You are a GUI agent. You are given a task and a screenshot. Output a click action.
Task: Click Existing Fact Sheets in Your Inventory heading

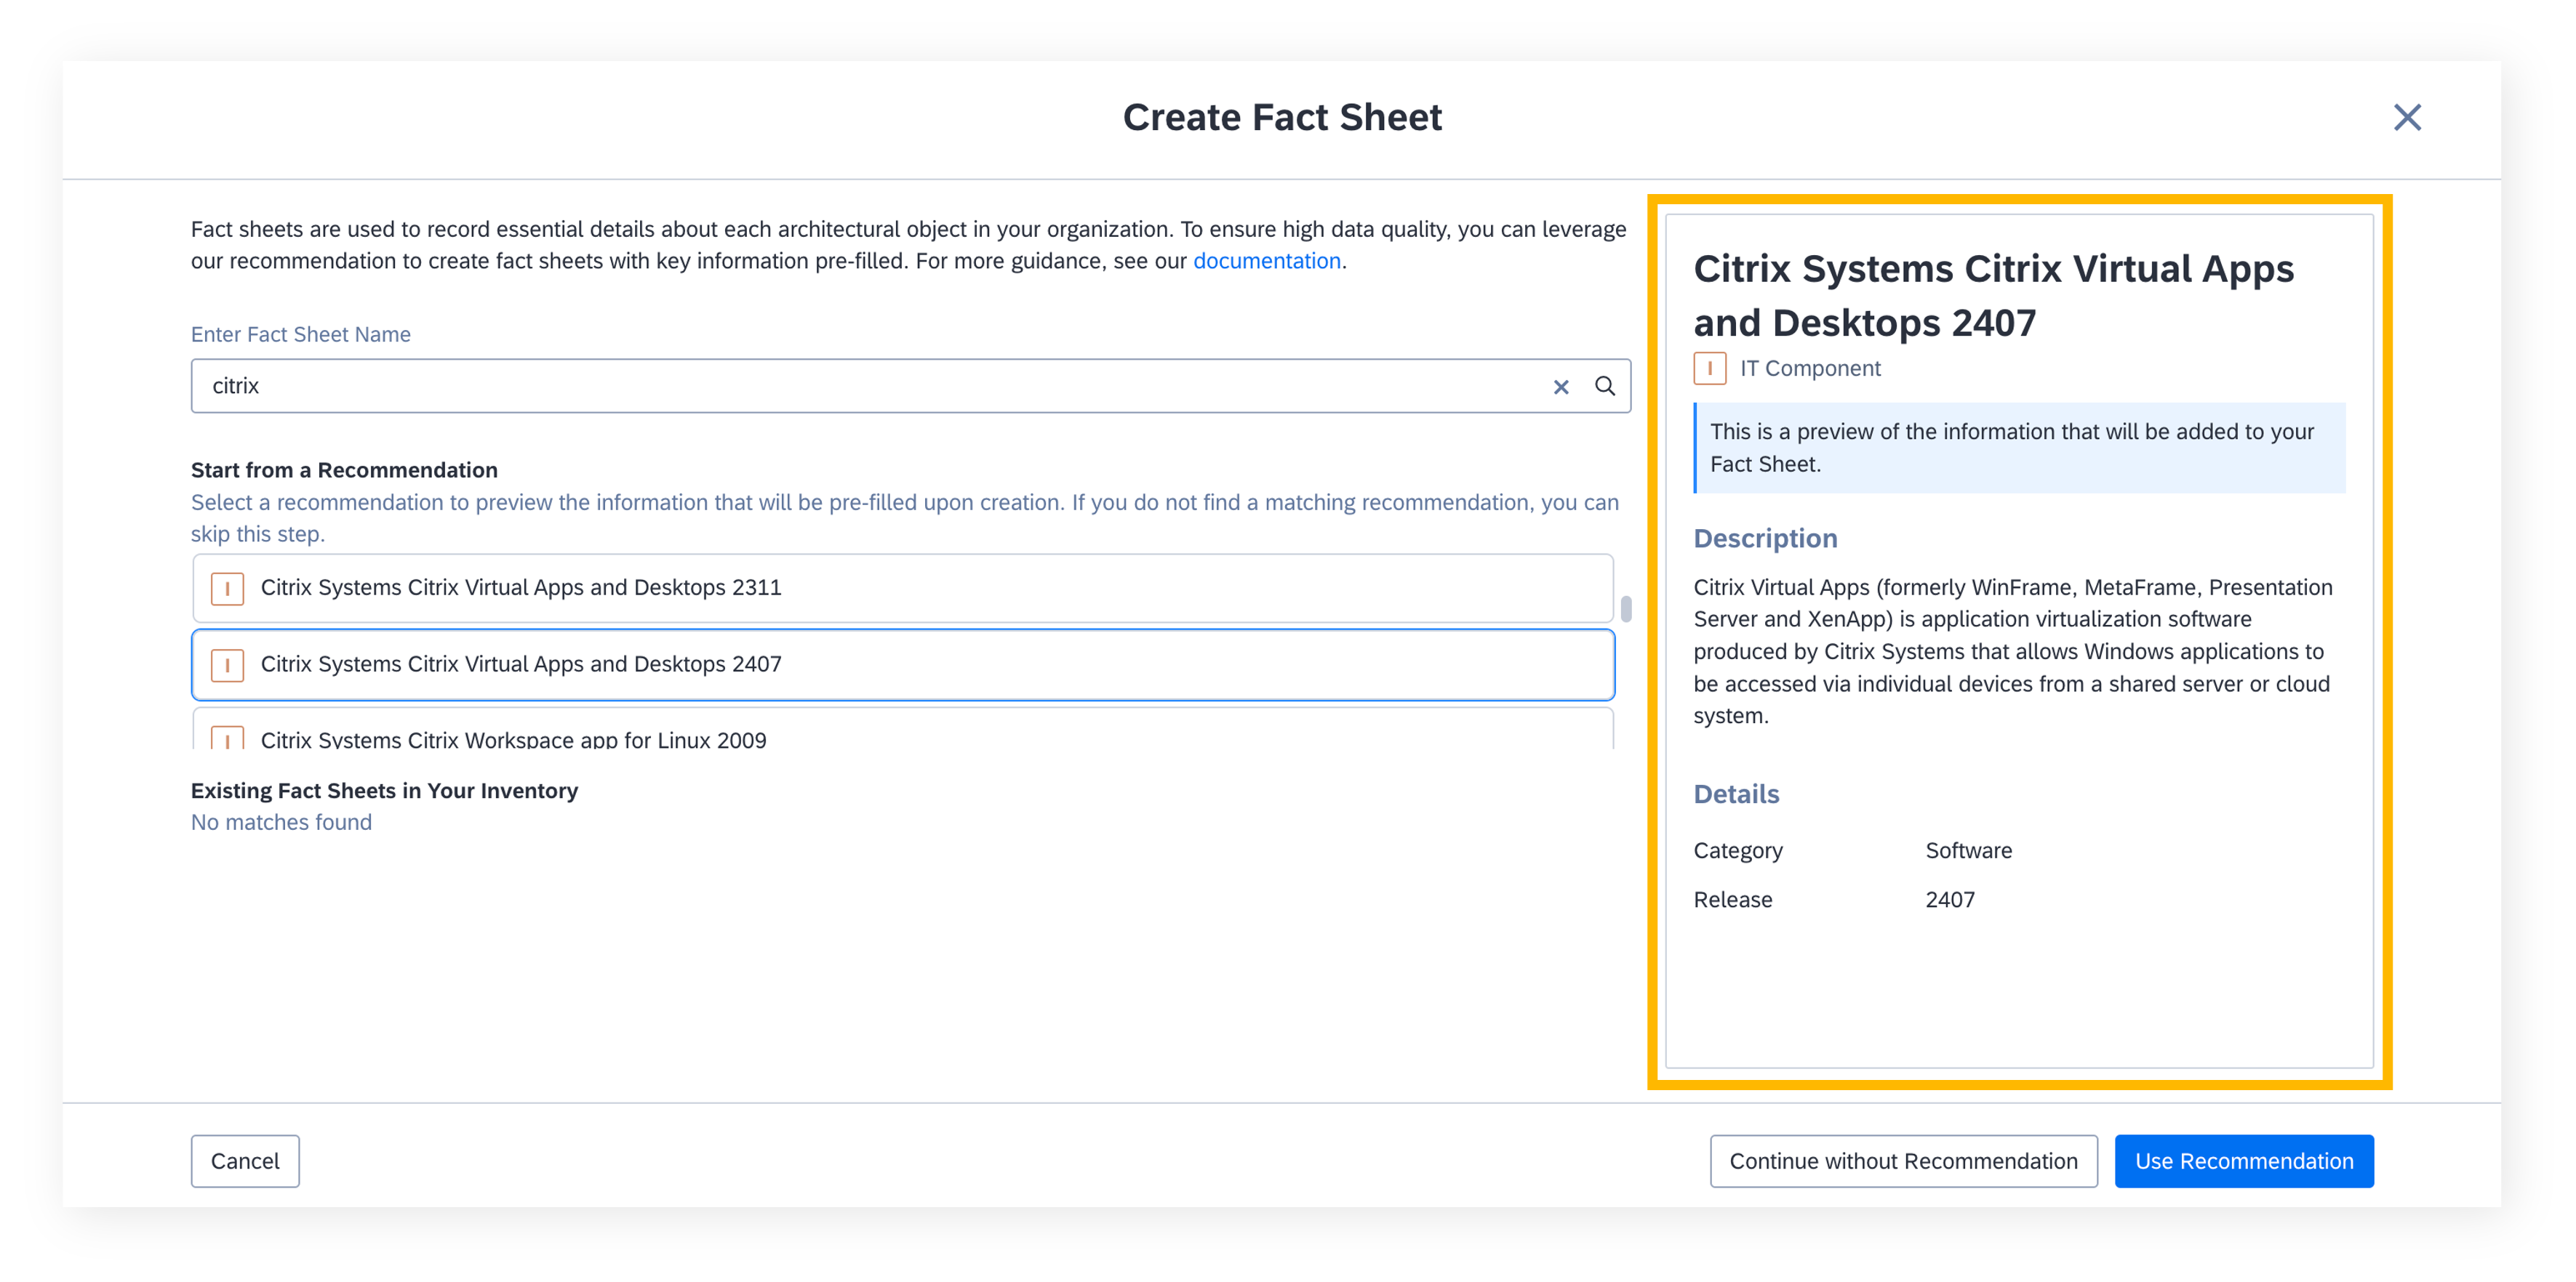pos(384,791)
